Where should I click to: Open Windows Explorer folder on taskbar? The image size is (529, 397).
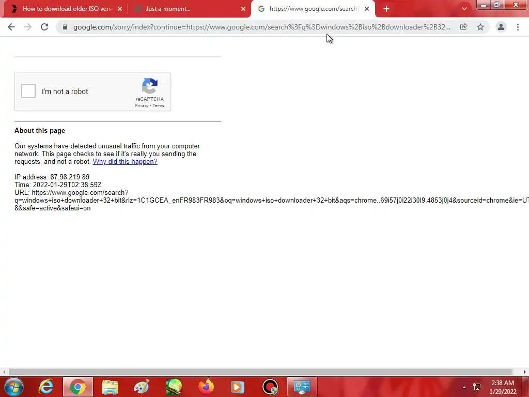coord(110,387)
